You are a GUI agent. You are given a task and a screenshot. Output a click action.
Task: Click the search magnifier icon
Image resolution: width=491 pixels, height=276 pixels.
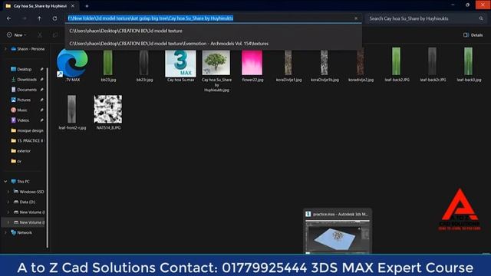[481, 18]
